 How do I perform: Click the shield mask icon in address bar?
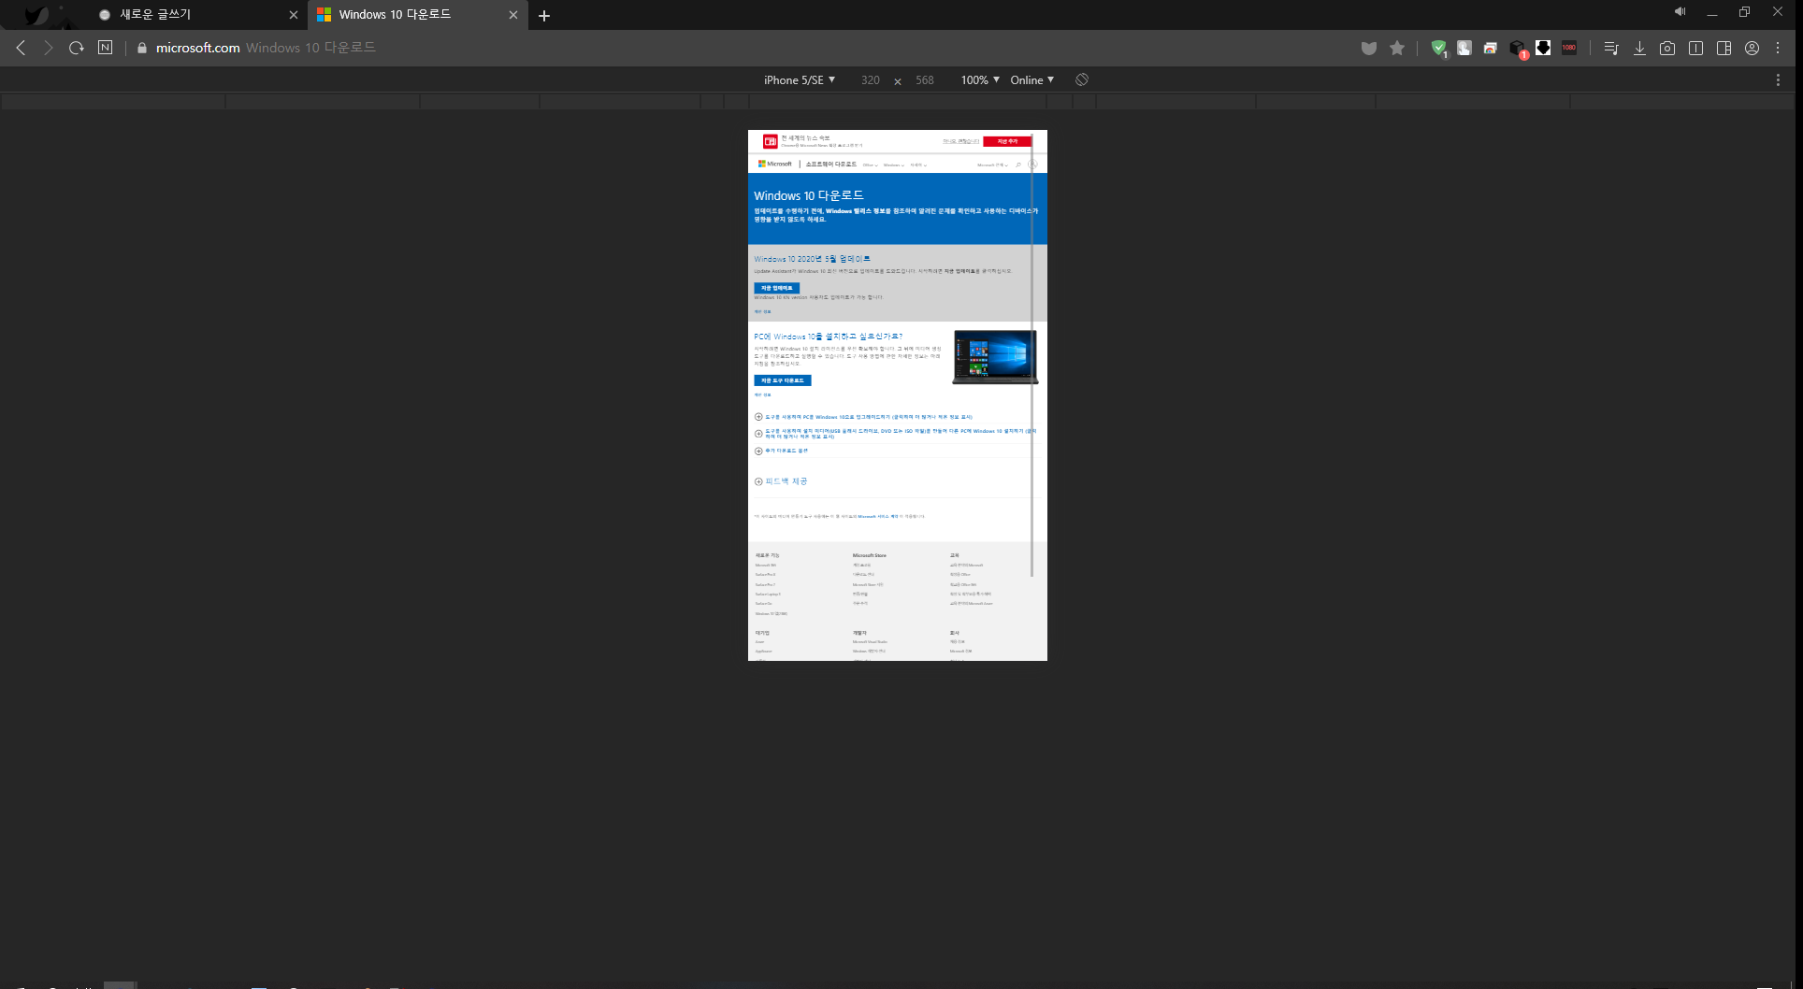pyautogui.click(x=1369, y=49)
